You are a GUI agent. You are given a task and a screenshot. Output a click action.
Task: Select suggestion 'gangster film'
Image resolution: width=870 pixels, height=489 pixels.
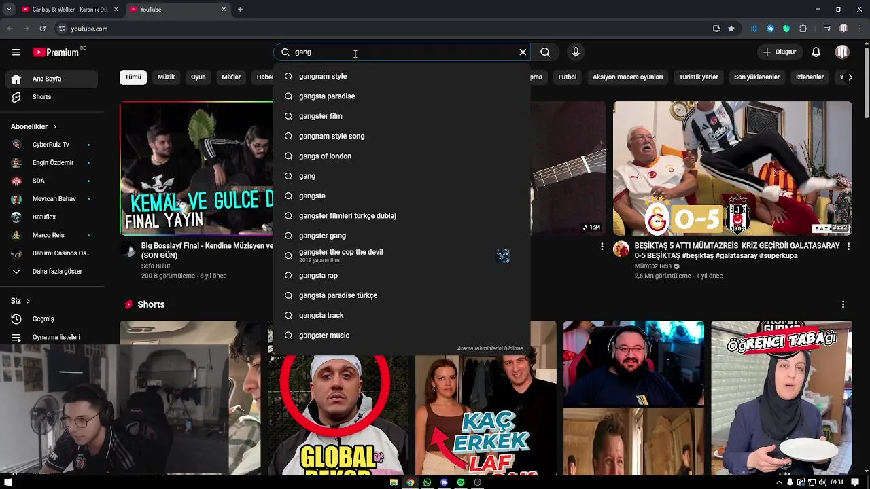pos(402,116)
